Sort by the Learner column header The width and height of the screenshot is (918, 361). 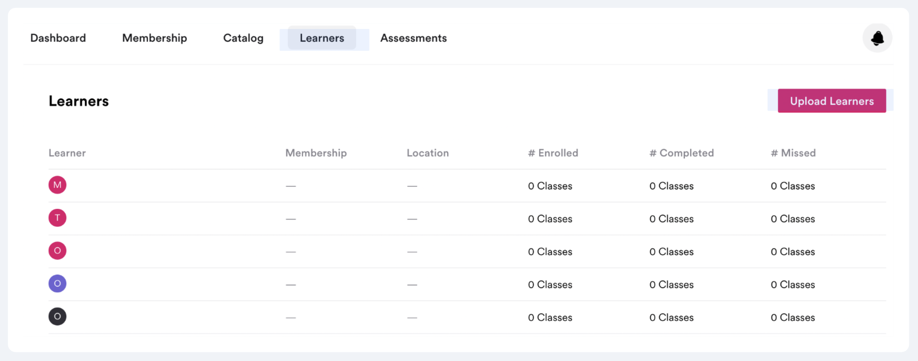click(x=67, y=153)
